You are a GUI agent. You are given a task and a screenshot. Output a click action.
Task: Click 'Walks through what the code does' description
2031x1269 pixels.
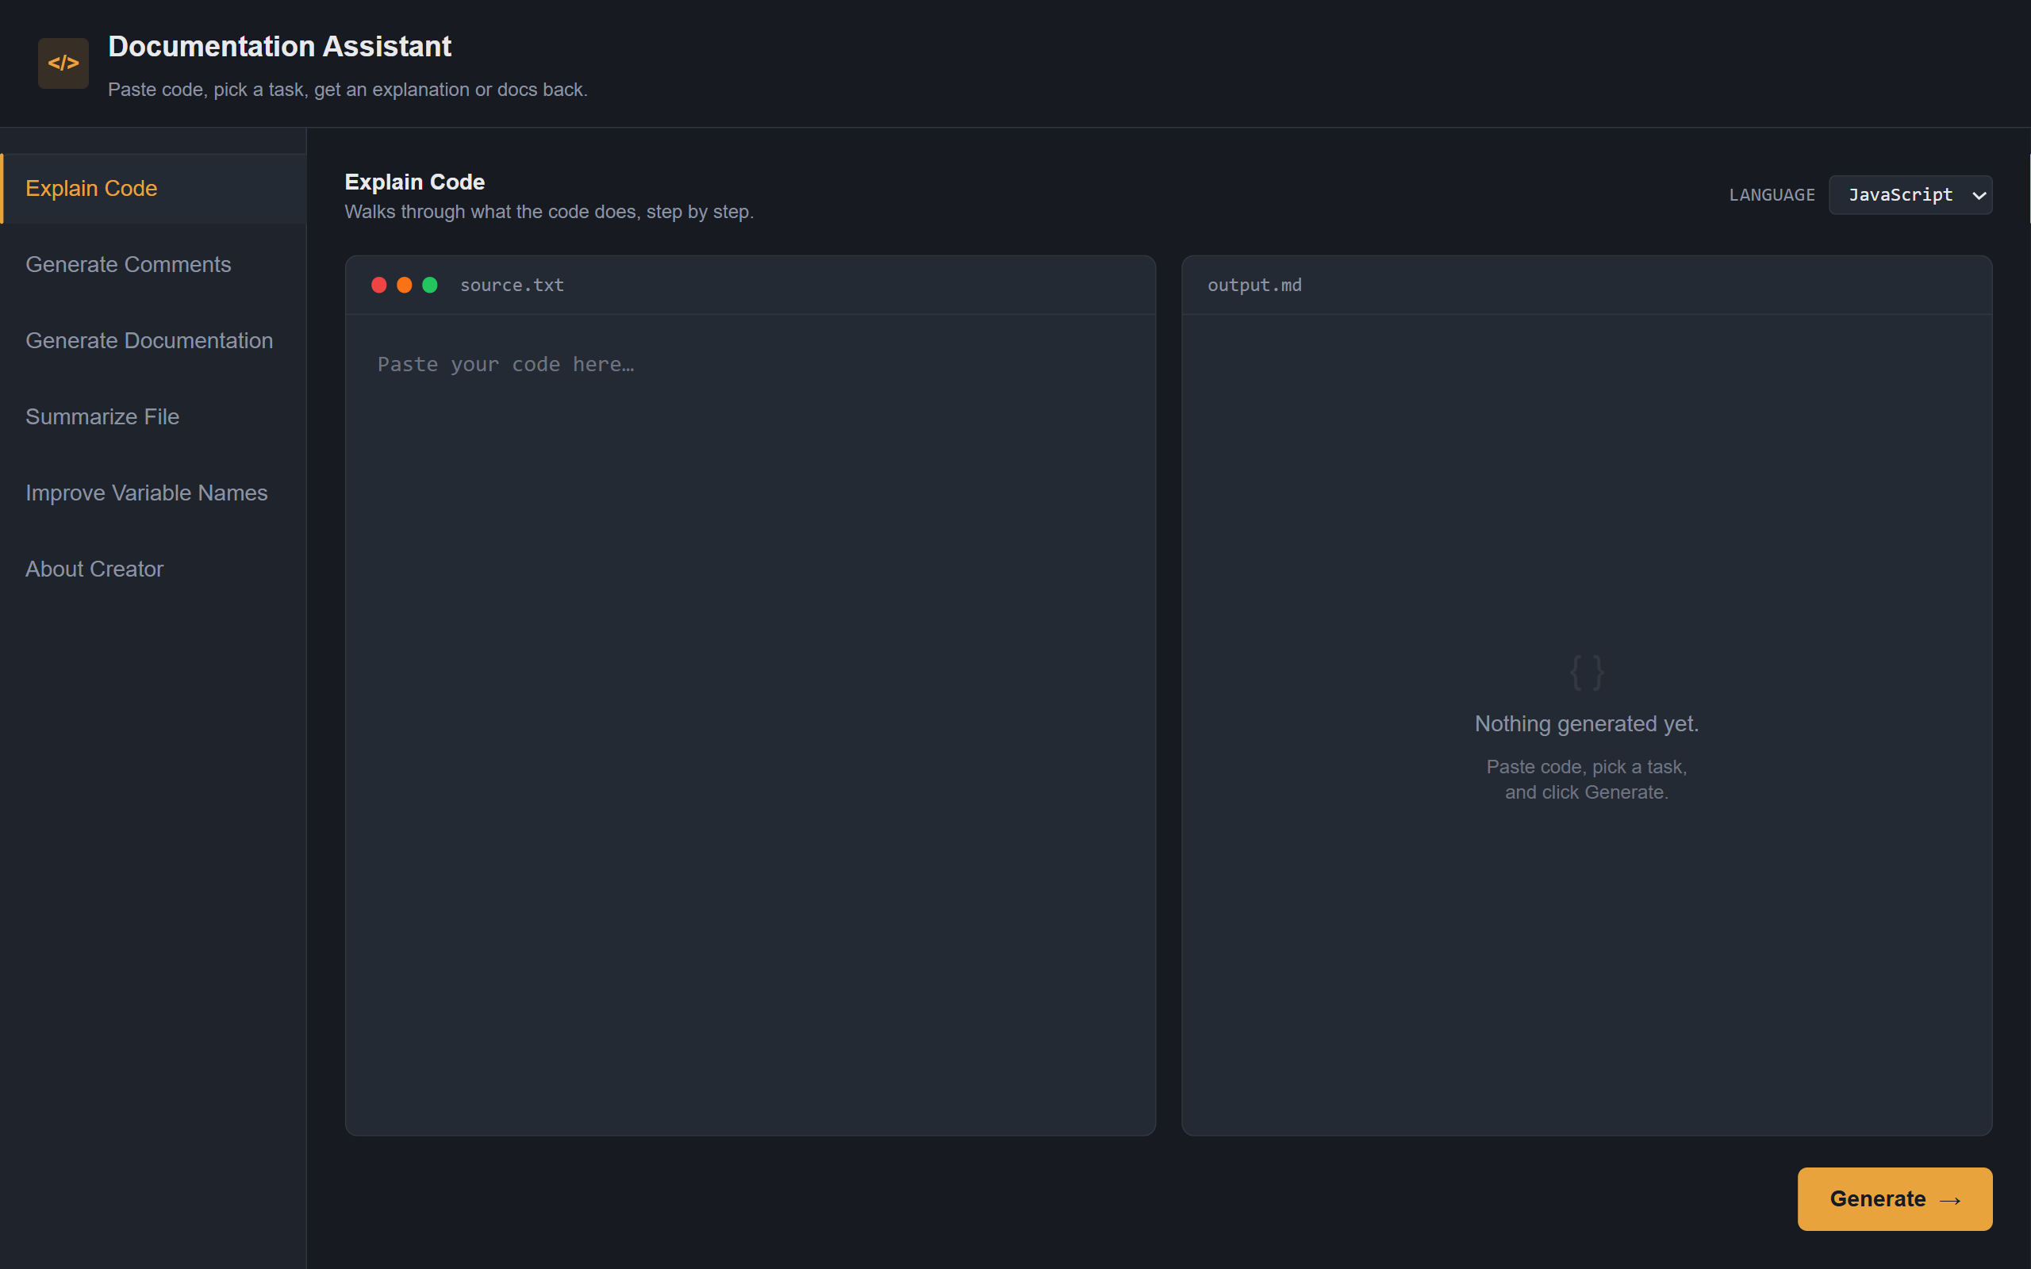click(x=549, y=212)
